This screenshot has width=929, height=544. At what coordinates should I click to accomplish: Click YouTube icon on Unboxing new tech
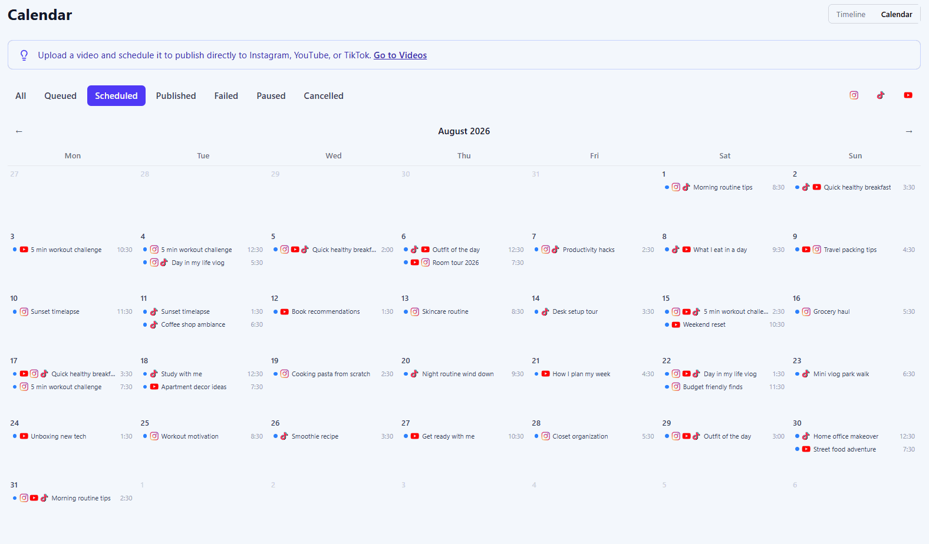tap(24, 436)
